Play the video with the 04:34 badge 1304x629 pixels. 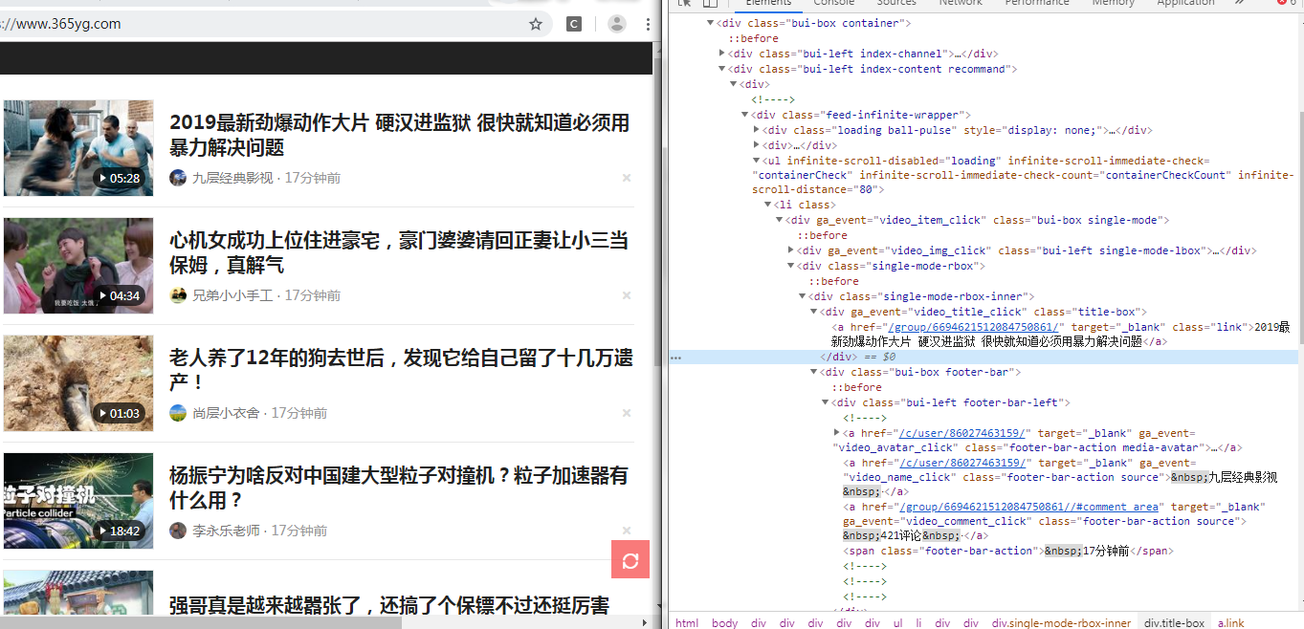coord(78,266)
